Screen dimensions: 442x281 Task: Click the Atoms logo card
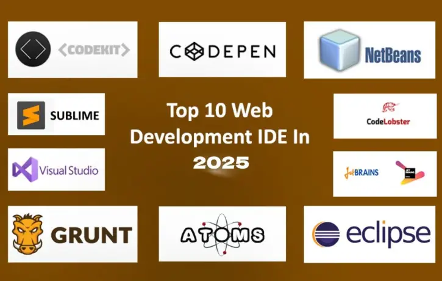point(222,234)
